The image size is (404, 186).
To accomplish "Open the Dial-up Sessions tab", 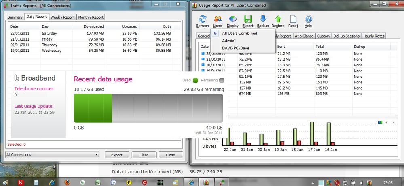I will [347, 36].
